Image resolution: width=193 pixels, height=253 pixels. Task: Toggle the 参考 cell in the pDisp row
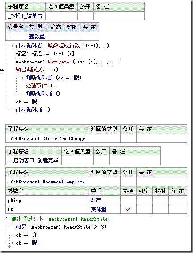pos(128,200)
